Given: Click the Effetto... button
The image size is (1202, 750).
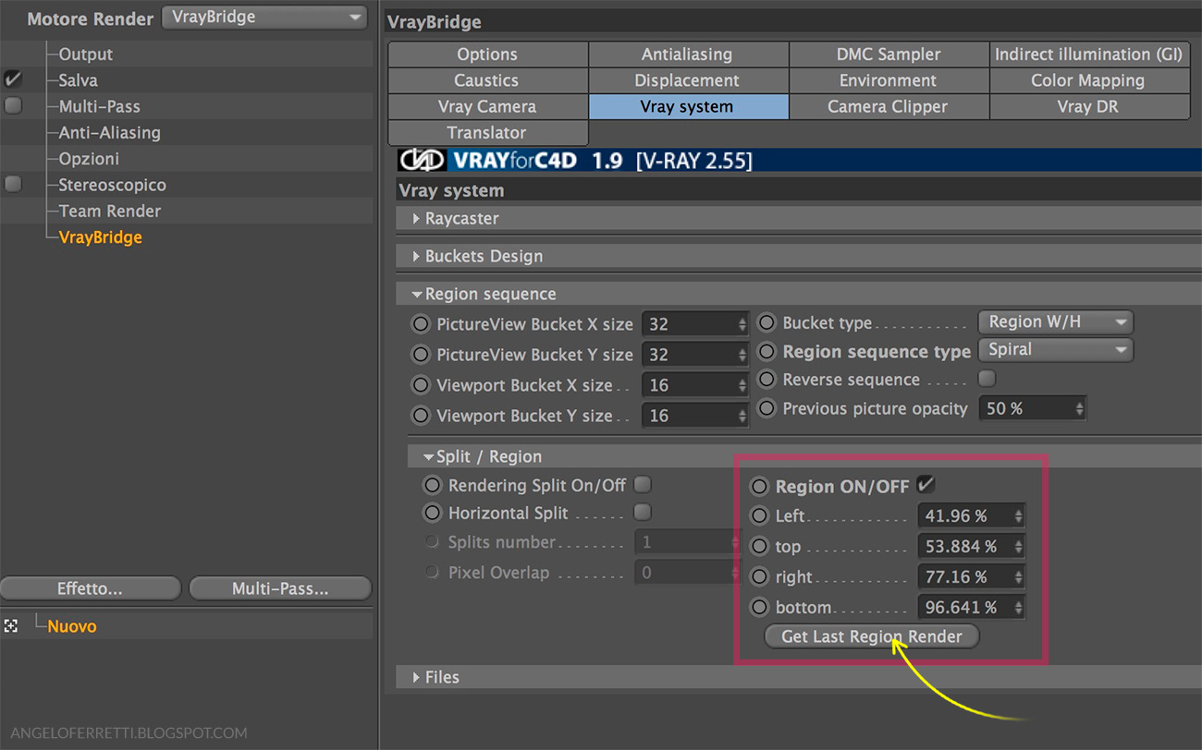Looking at the screenshot, I should pyautogui.click(x=91, y=588).
